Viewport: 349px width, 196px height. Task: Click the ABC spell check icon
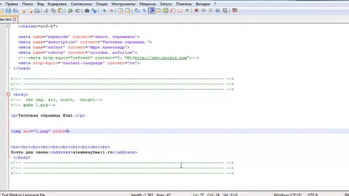click(x=234, y=10)
